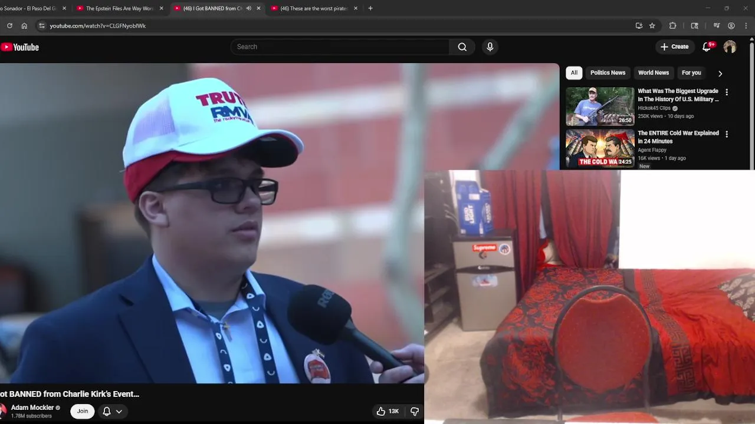Open YouTube notifications bell
The image size is (755, 424).
pos(707,47)
